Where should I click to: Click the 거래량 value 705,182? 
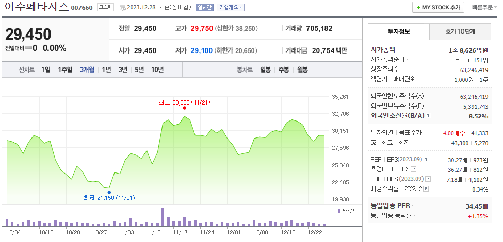coord(319,28)
